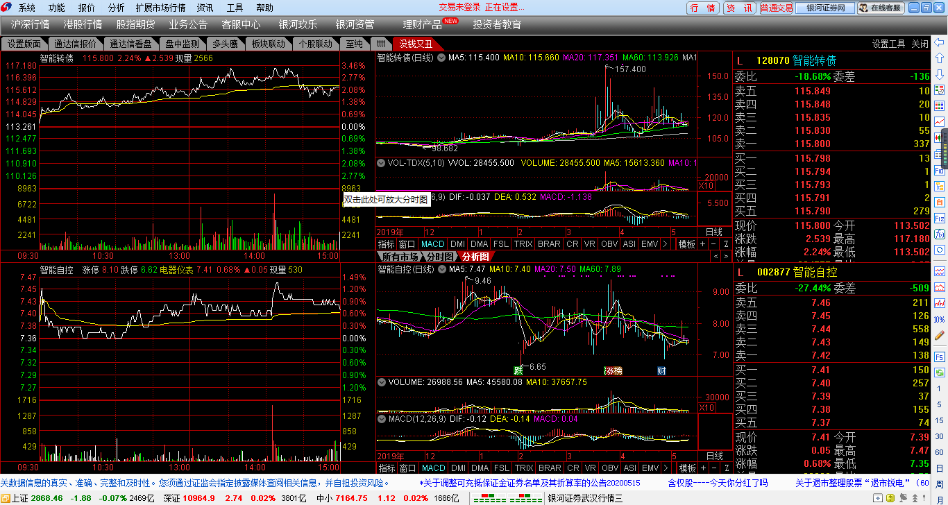
Task: Open the 智能转债 daily chart dropdown arrow
Action: click(x=441, y=58)
